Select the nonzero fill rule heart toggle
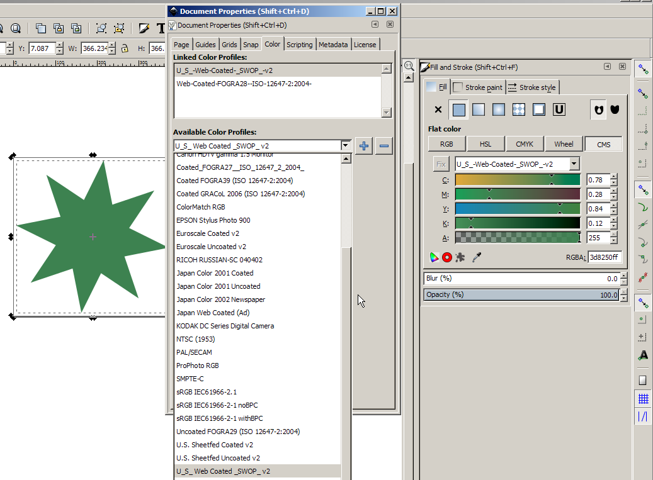 [615, 109]
